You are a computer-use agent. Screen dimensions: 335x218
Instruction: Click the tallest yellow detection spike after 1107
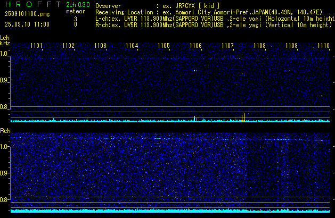(244, 118)
